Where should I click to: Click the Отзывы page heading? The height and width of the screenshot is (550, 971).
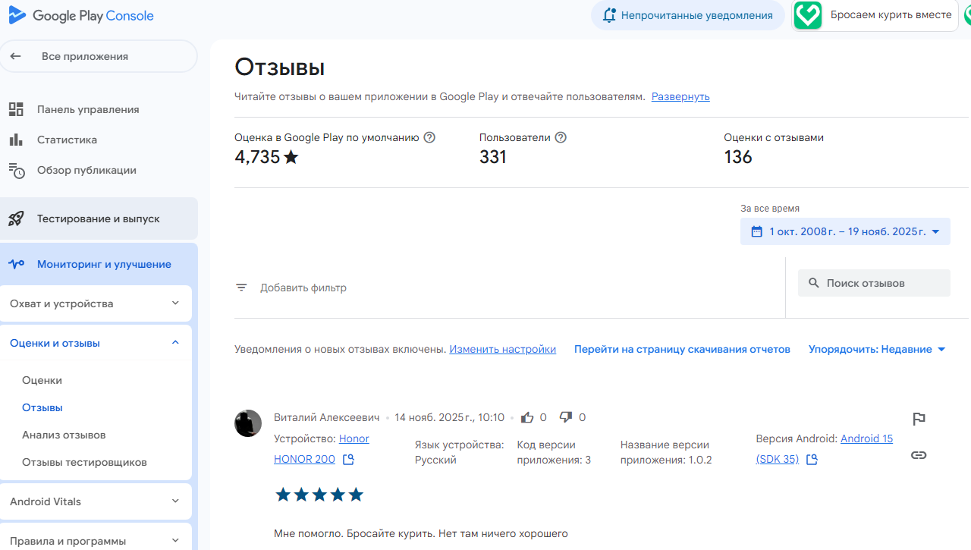pos(280,68)
